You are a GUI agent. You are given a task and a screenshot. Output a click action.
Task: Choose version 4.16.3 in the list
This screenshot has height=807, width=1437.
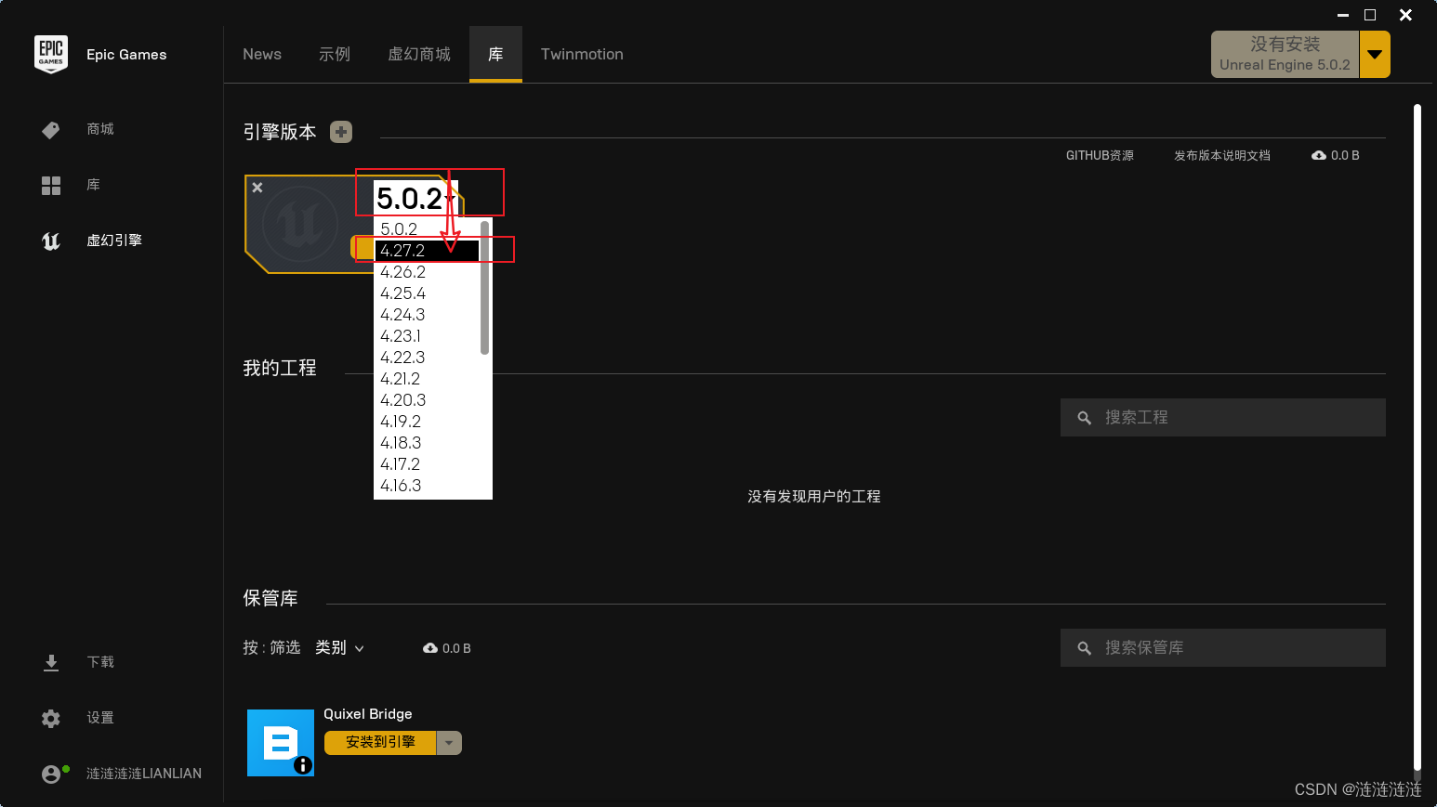(x=427, y=485)
